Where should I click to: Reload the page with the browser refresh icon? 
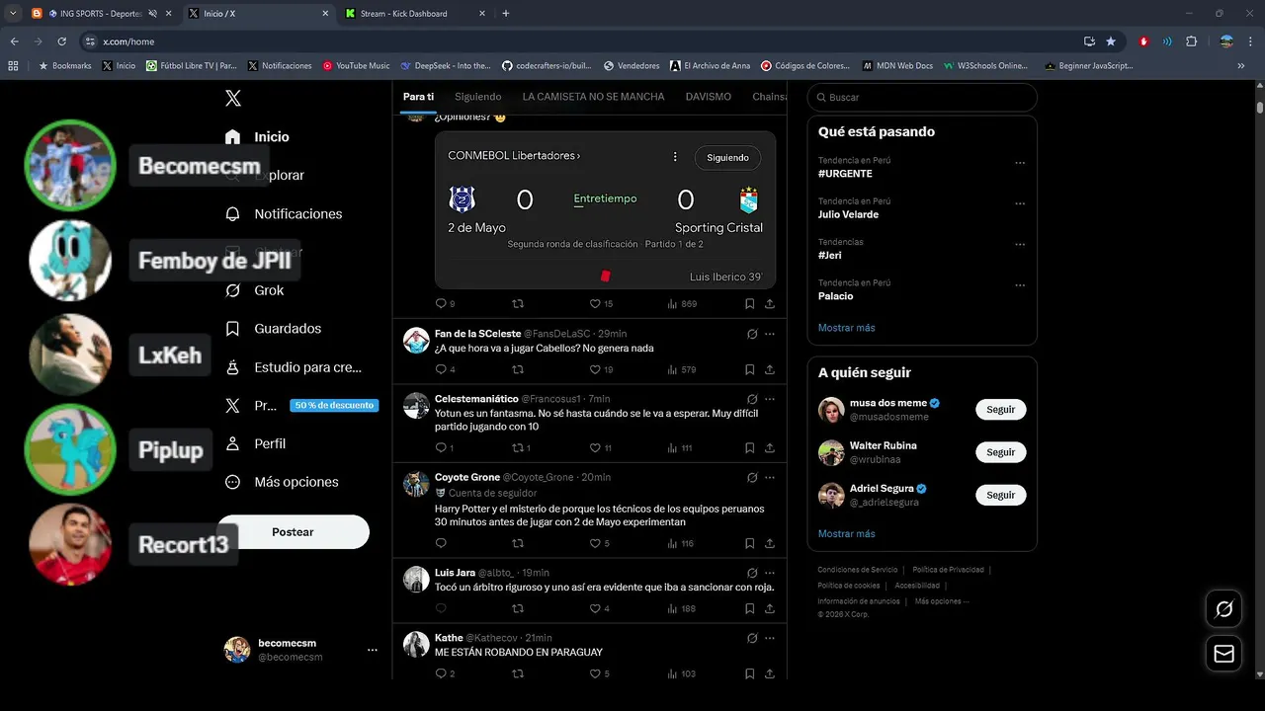coord(61,41)
